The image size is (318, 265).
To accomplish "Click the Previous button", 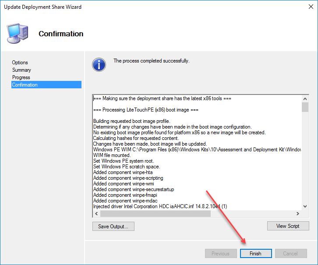I will 220,254.
